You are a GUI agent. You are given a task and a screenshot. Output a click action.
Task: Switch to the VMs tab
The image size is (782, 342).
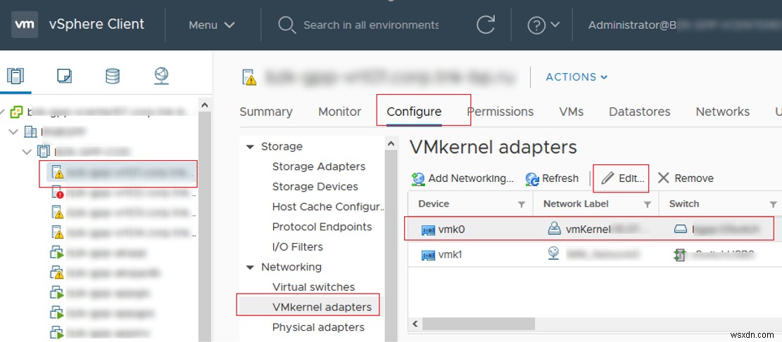click(571, 112)
